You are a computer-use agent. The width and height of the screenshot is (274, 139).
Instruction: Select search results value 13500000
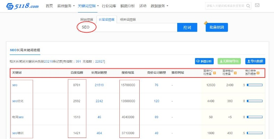(x=128, y=101)
